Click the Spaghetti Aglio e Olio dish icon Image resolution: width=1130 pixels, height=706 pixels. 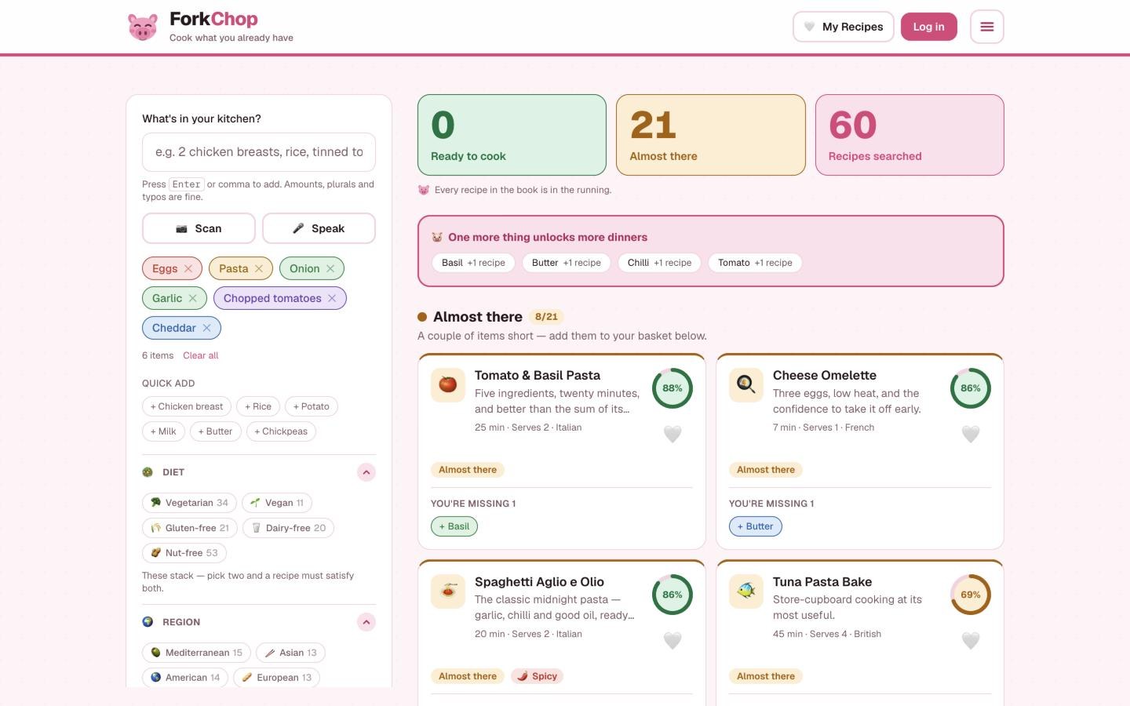[448, 591]
